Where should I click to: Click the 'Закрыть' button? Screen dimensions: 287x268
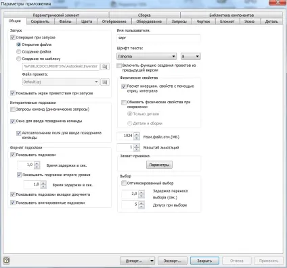point(204,261)
